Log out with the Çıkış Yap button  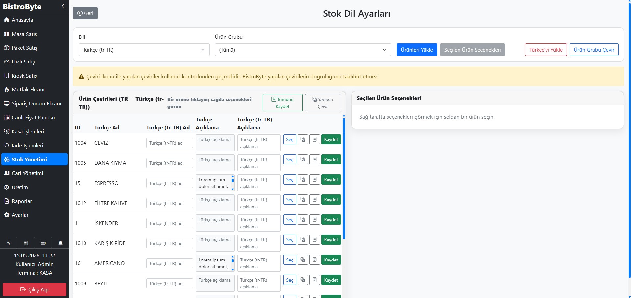[x=35, y=289]
